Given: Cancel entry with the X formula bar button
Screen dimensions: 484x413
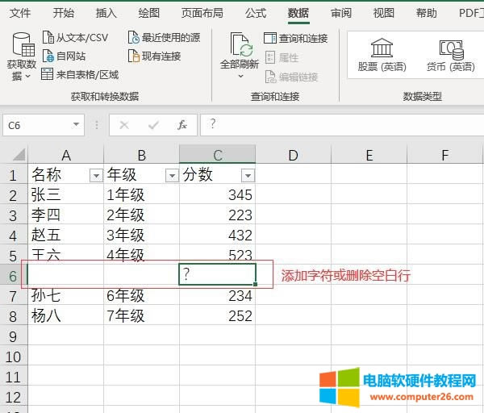Looking at the screenshot, I should (124, 125).
